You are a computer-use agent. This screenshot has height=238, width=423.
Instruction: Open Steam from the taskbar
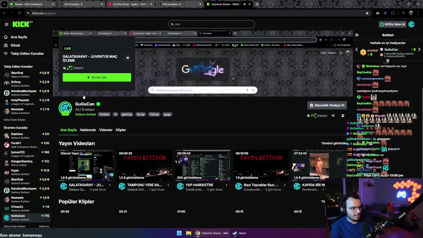239,233
